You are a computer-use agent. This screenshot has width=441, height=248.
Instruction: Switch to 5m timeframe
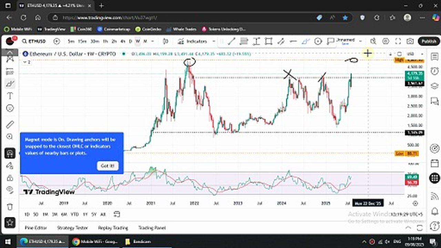(71, 41)
